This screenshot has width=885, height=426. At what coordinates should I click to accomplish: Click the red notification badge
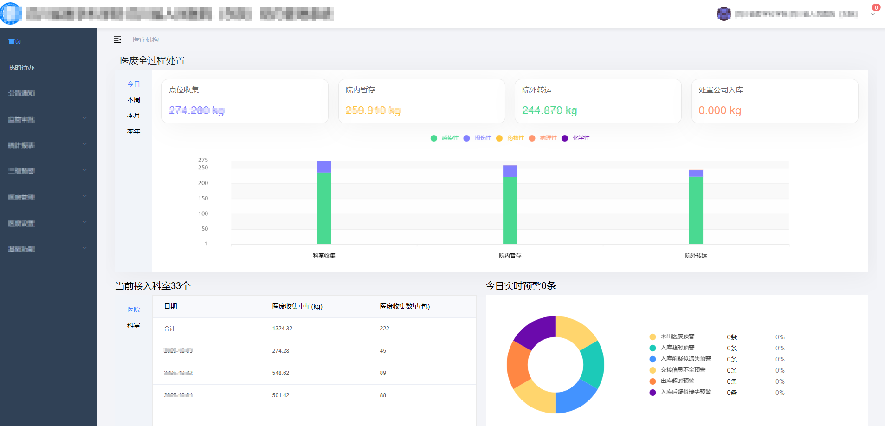click(876, 7)
